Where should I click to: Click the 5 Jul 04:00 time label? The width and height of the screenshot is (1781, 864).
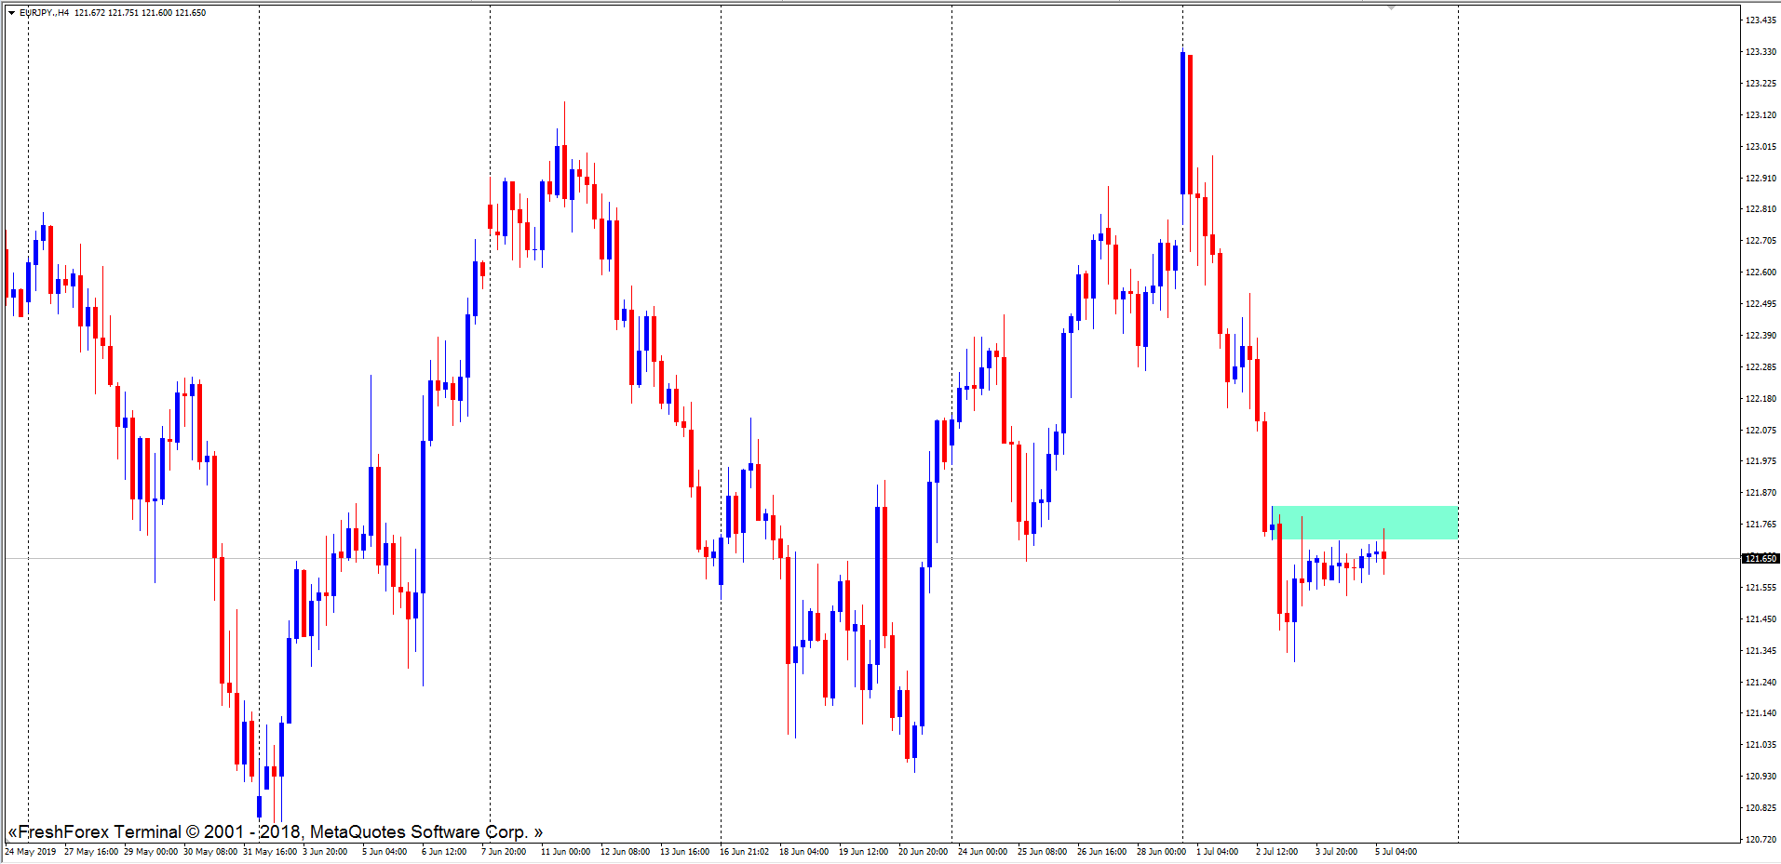click(x=1396, y=852)
